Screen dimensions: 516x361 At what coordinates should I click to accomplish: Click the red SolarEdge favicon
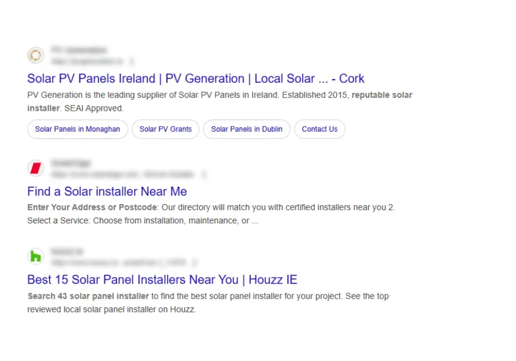click(36, 169)
